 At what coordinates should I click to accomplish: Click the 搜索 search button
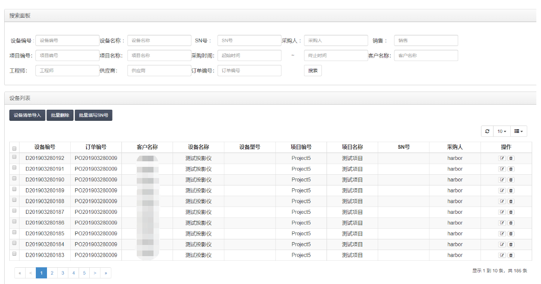click(313, 71)
